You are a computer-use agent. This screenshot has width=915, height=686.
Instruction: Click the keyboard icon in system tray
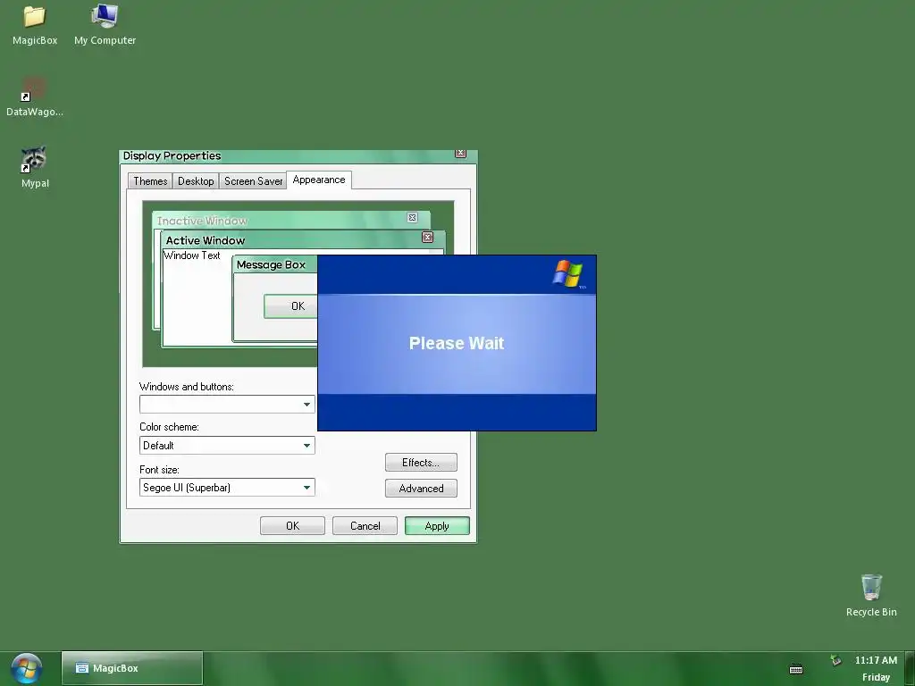tap(796, 669)
